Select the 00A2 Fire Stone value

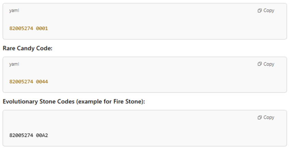point(42,135)
